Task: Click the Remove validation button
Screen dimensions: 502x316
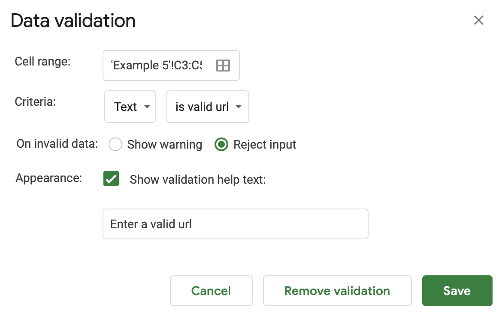Action: [337, 291]
